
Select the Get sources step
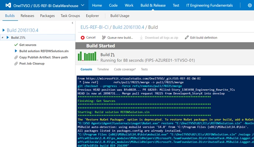coord(28,45)
